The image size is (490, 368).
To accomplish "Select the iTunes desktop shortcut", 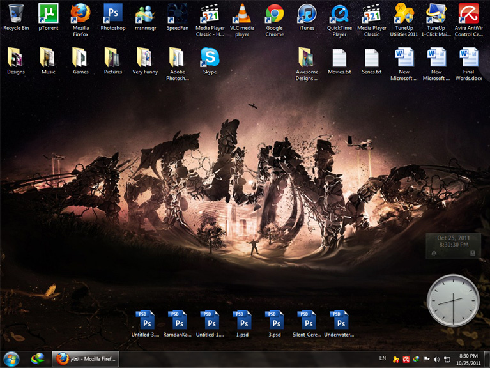I will (307, 17).
